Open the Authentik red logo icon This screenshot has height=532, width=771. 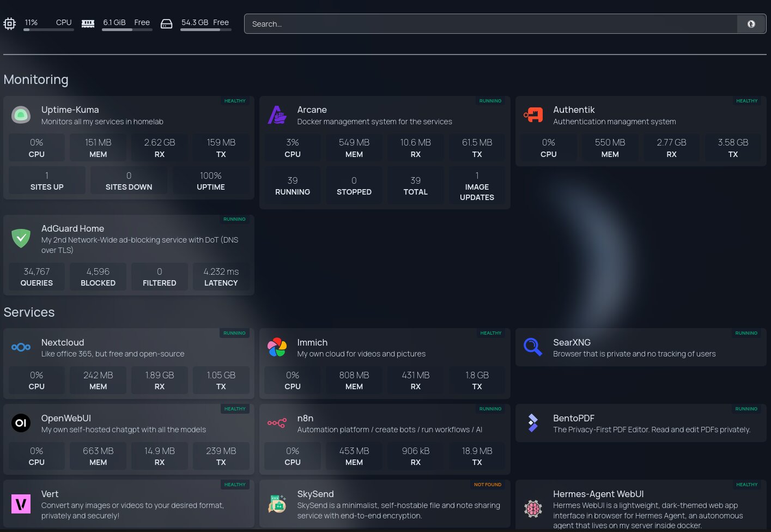point(533,115)
